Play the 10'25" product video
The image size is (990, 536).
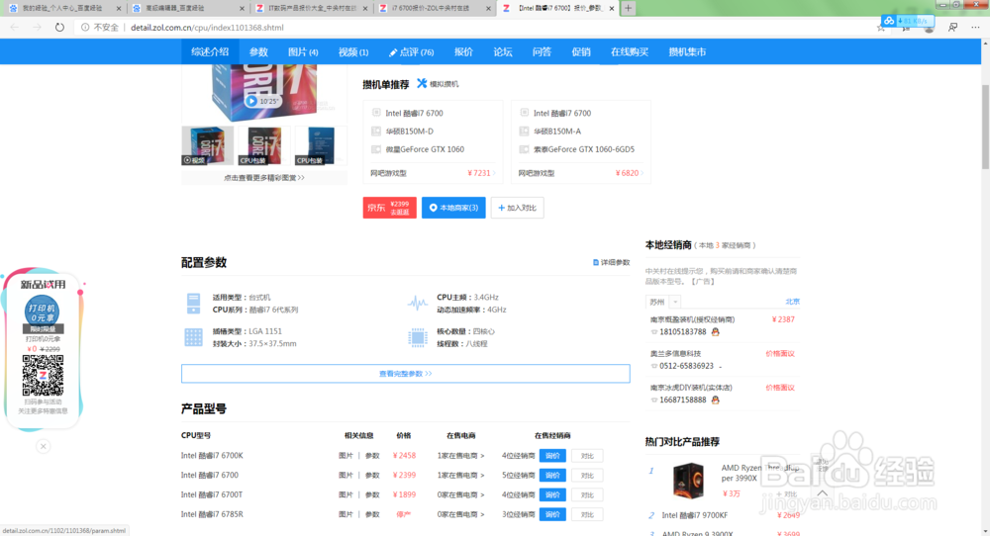[x=251, y=101]
